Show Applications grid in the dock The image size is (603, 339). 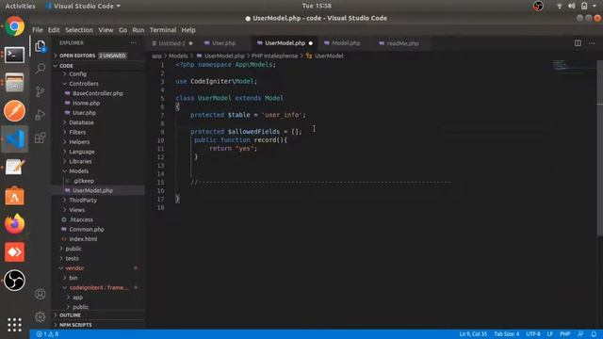(x=15, y=325)
